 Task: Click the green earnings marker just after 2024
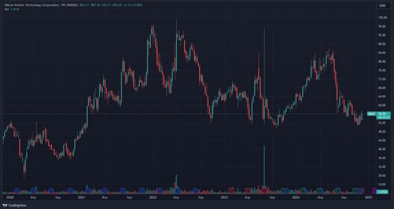pos(303,191)
